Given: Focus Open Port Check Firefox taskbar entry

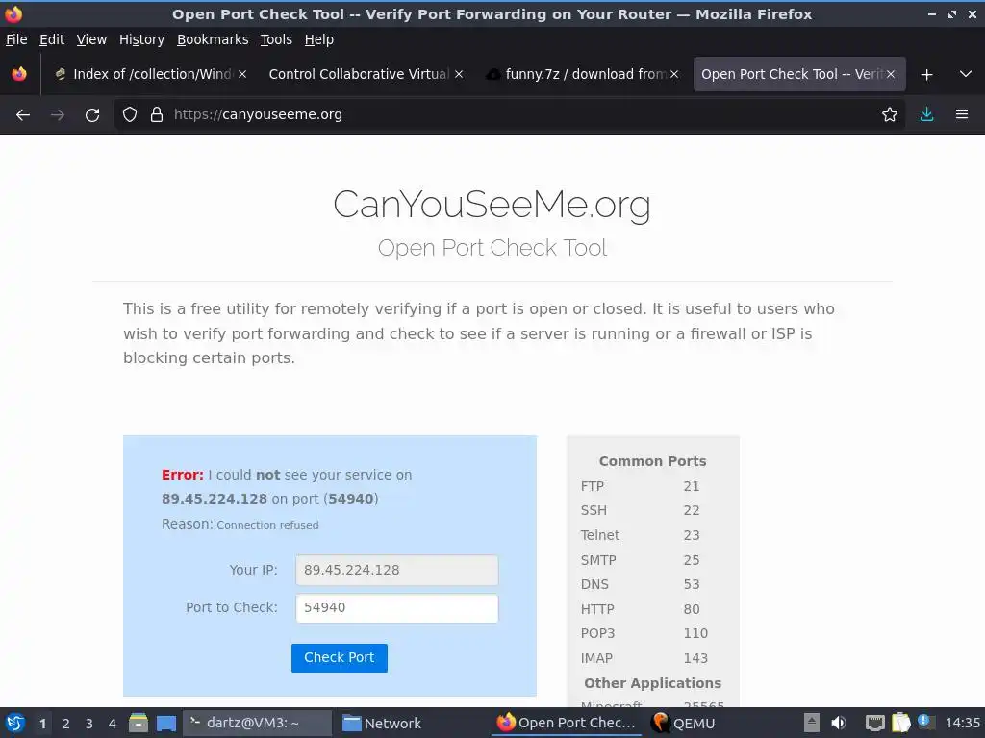Looking at the screenshot, I should pos(566,723).
